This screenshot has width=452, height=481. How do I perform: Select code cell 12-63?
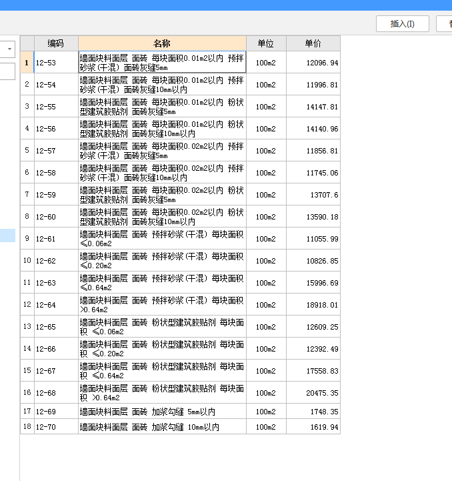tap(56, 283)
